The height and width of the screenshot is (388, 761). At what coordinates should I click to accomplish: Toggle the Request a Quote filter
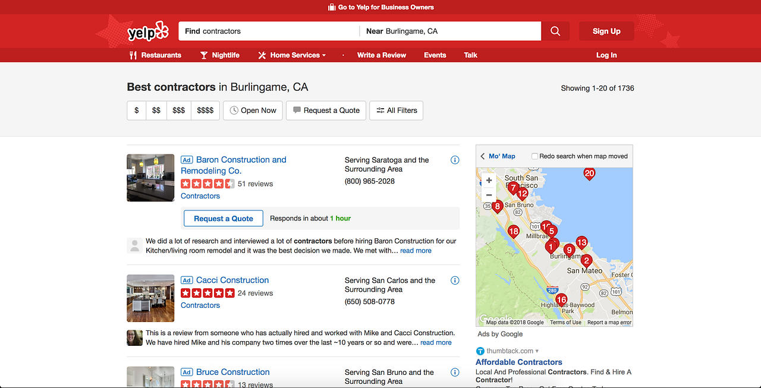click(x=326, y=111)
